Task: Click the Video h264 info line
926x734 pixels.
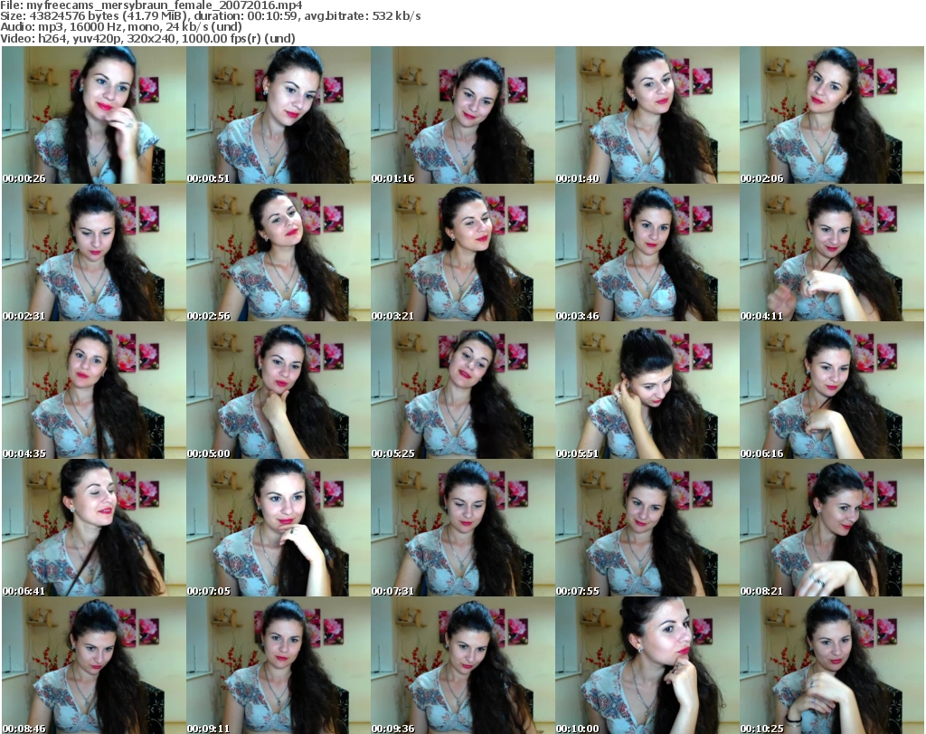Action: 147,38
